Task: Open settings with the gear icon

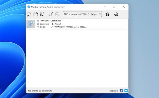Action: click(116, 14)
